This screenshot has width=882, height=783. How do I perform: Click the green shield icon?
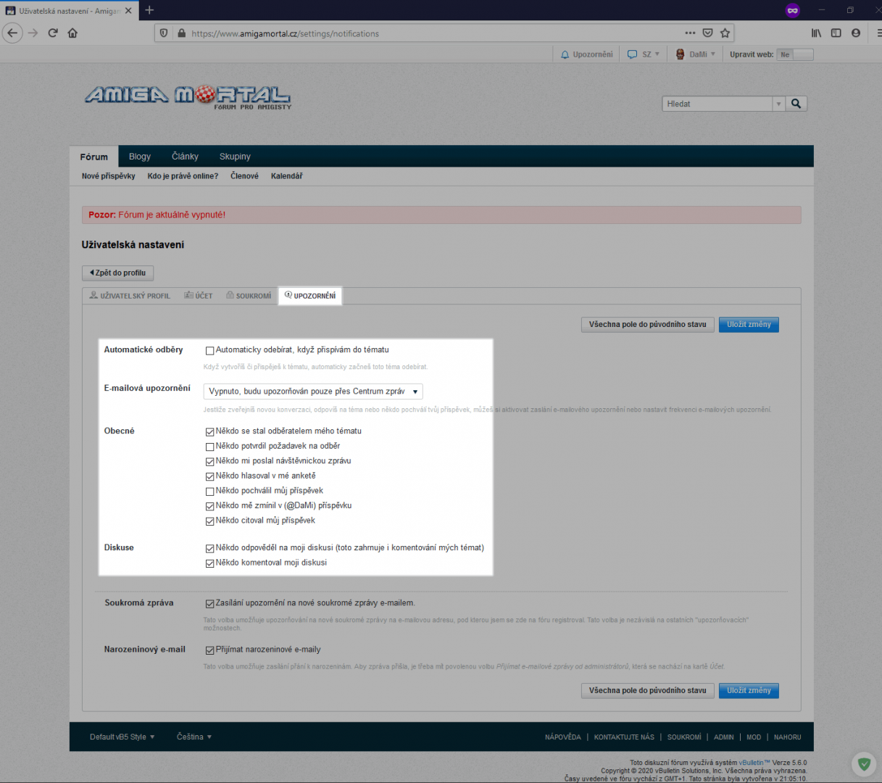click(863, 763)
